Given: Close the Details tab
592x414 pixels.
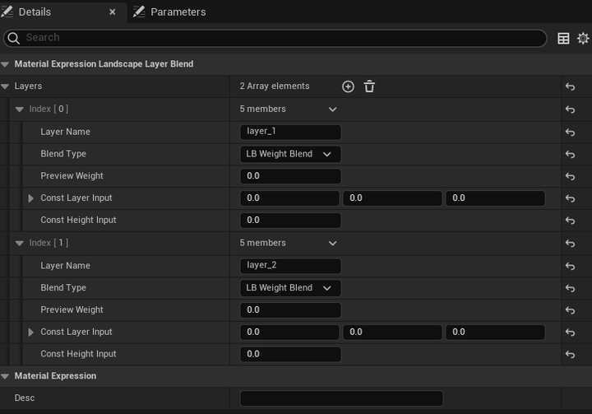Looking at the screenshot, I should [113, 12].
